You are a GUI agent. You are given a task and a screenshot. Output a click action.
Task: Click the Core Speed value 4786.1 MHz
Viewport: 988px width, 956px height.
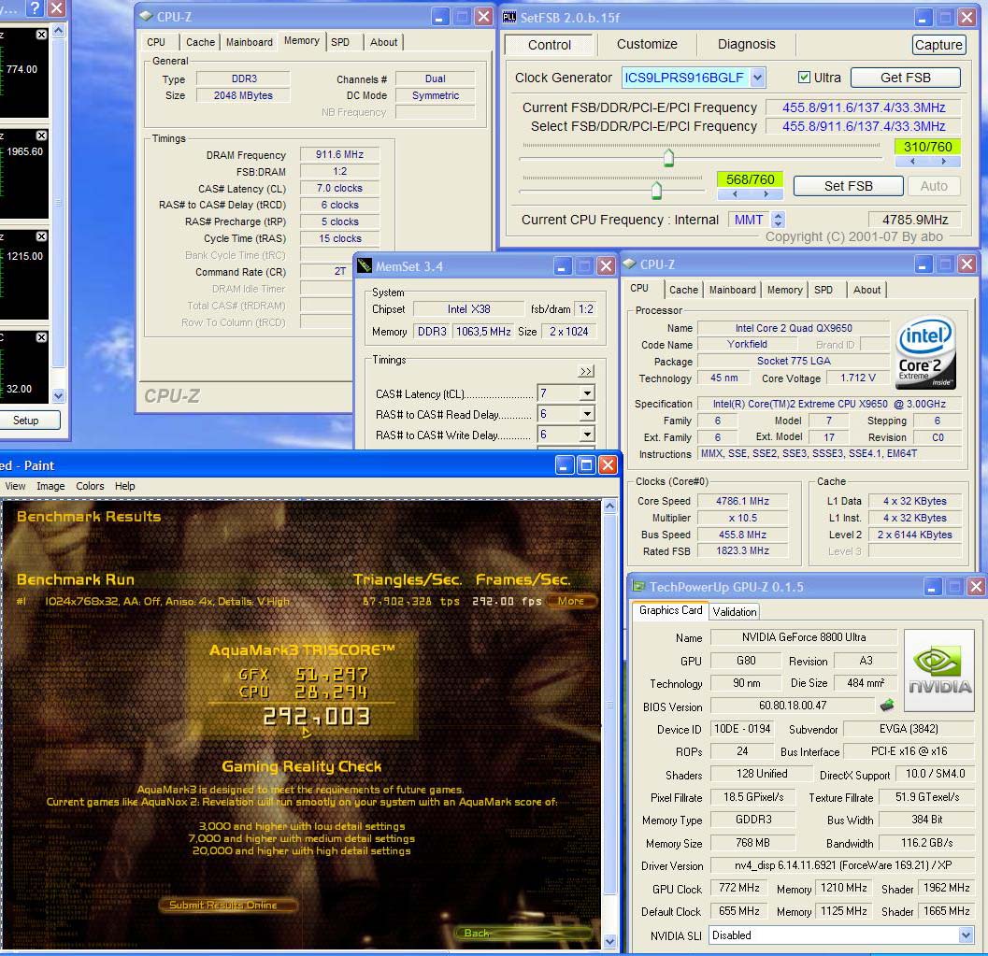pos(742,501)
